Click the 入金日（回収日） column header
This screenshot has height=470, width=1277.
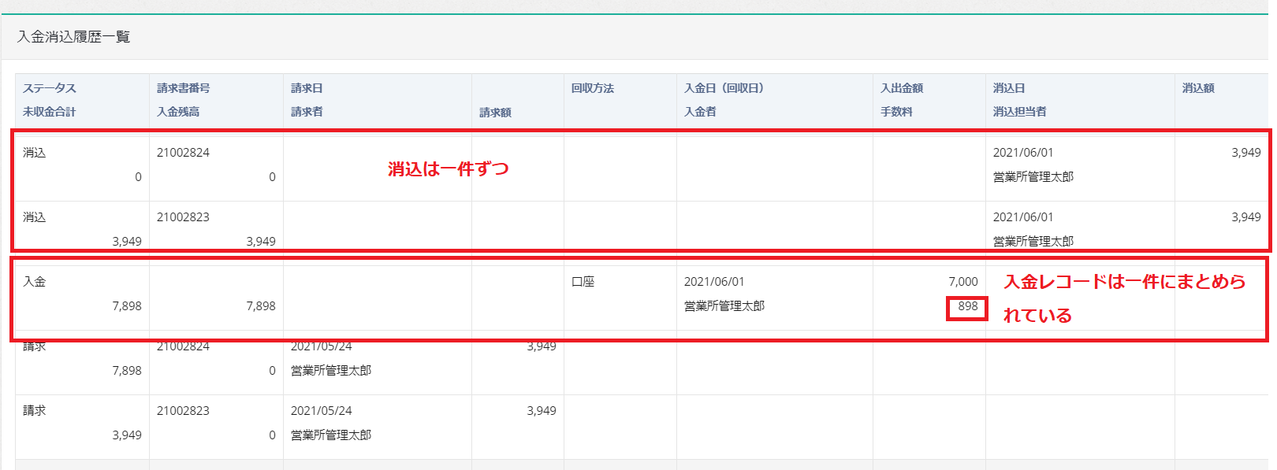[x=724, y=88]
